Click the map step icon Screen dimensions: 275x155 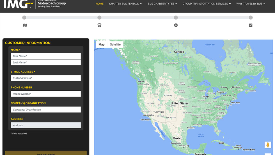(x=25, y=25)
